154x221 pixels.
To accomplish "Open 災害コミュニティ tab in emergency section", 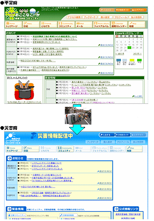I will [17, 215].
